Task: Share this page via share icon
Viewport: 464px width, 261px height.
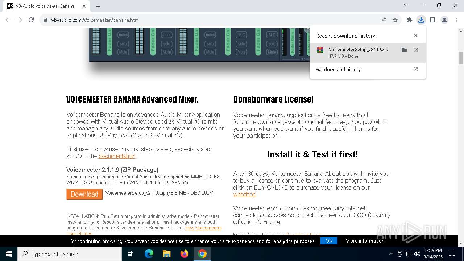Action: (x=384, y=20)
